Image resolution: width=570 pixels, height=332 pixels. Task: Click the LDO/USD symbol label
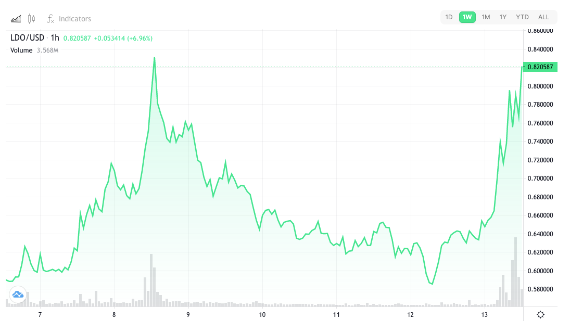click(x=27, y=38)
